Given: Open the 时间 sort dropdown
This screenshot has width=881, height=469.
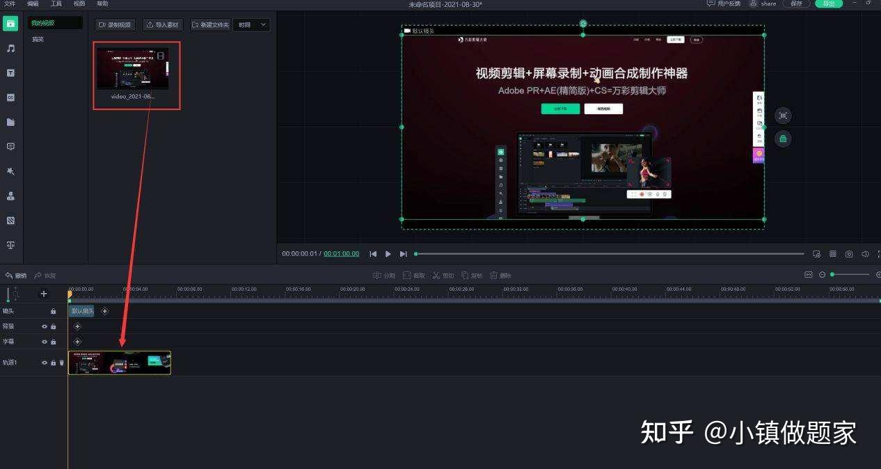Looking at the screenshot, I should coord(251,25).
